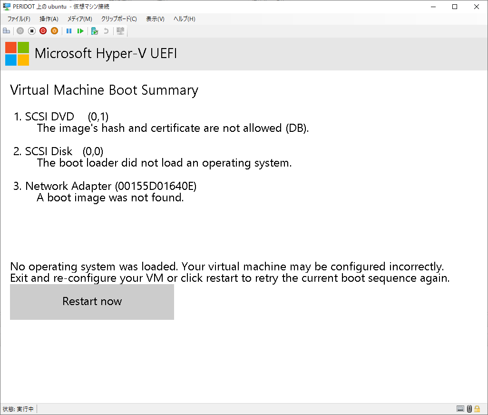
Task: Shut down the VM using the red icon
Action: tap(43, 31)
